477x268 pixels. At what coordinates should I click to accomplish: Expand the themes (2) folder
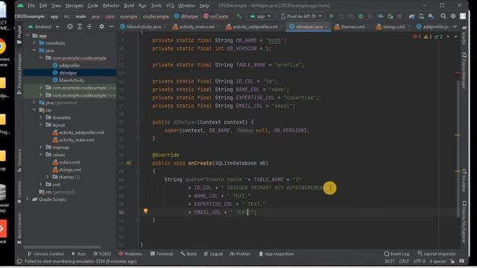48,177
